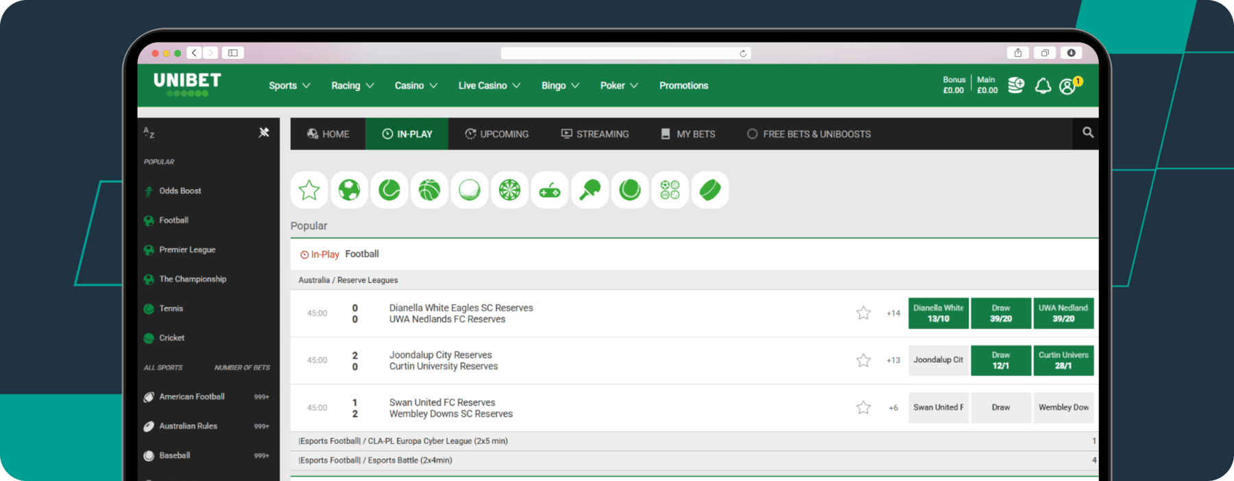Click the sidebar pin icon
Screen dimensions: 1234x481
pyautogui.click(x=264, y=132)
